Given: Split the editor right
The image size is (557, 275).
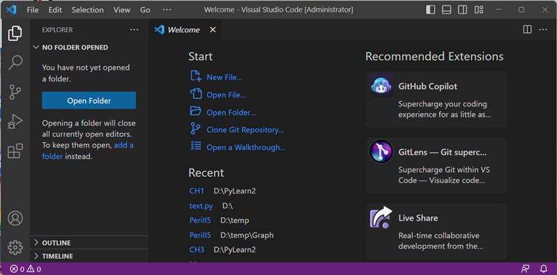Looking at the screenshot, I should (528, 30).
